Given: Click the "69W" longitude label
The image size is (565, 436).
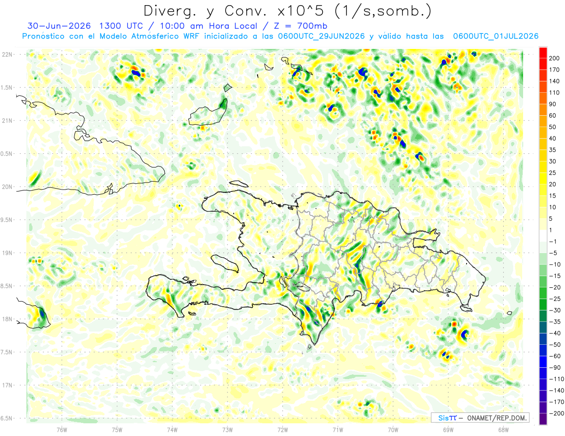Looking at the screenshot, I should point(448,429).
